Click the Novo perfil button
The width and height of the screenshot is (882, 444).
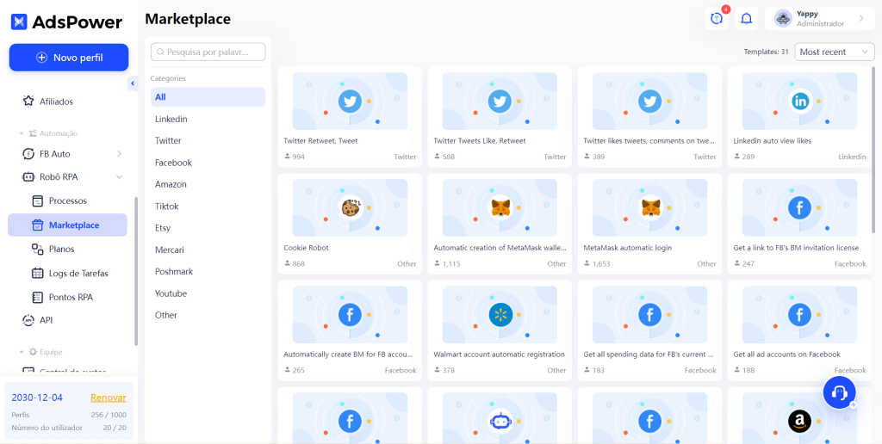point(69,58)
